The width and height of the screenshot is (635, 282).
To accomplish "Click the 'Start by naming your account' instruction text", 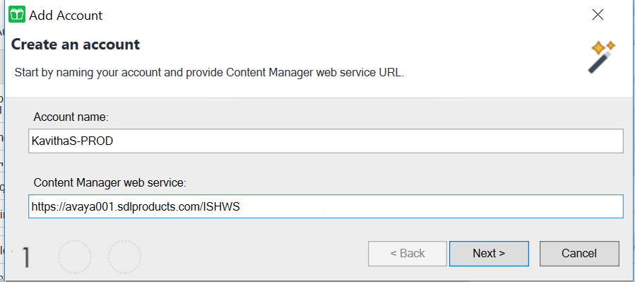I will coord(209,73).
